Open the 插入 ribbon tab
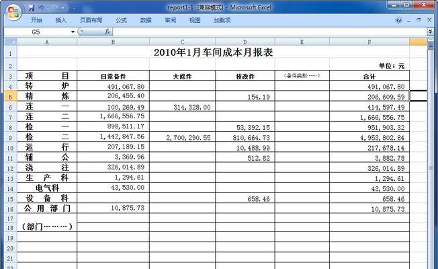438x269 pixels. [60, 20]
